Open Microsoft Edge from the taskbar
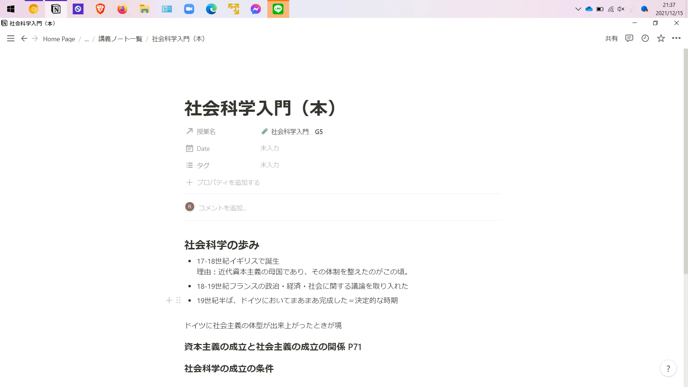The width and height of the screenshot is (688, 387). point(211,9)
